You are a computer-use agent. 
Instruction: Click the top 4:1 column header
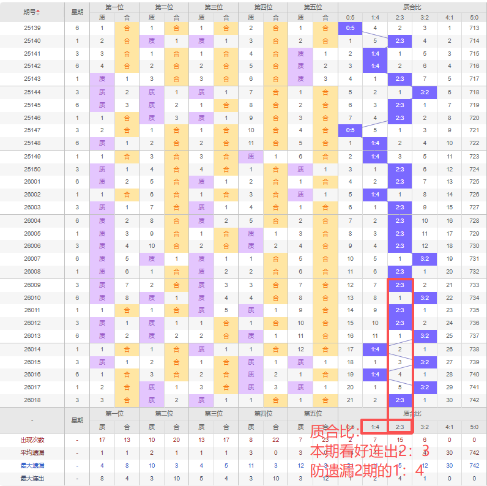pos(449,17)
